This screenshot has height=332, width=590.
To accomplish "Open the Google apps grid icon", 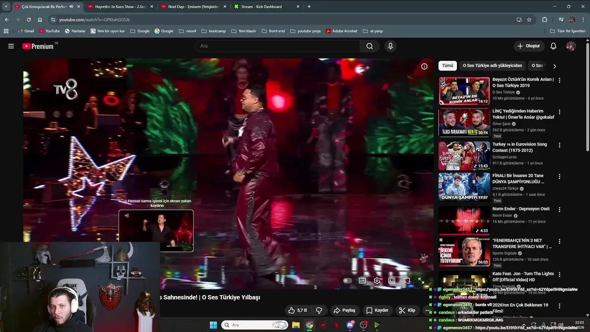I will (6, 31).
